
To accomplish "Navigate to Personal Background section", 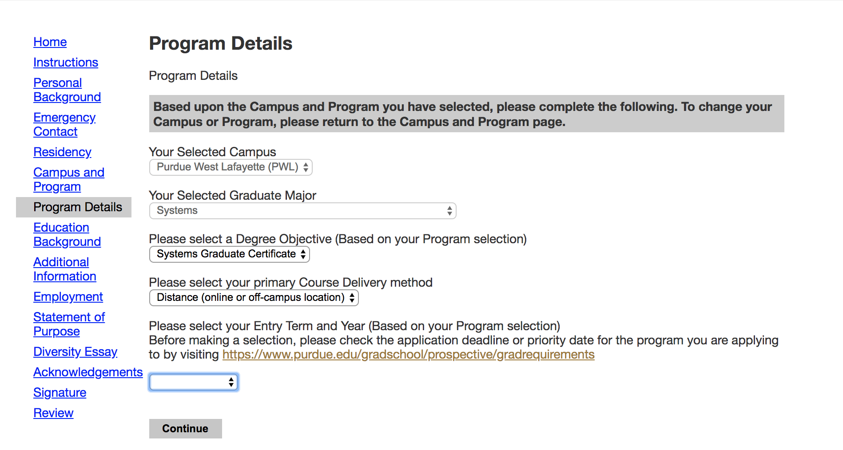I will click(x=67, y=90).
